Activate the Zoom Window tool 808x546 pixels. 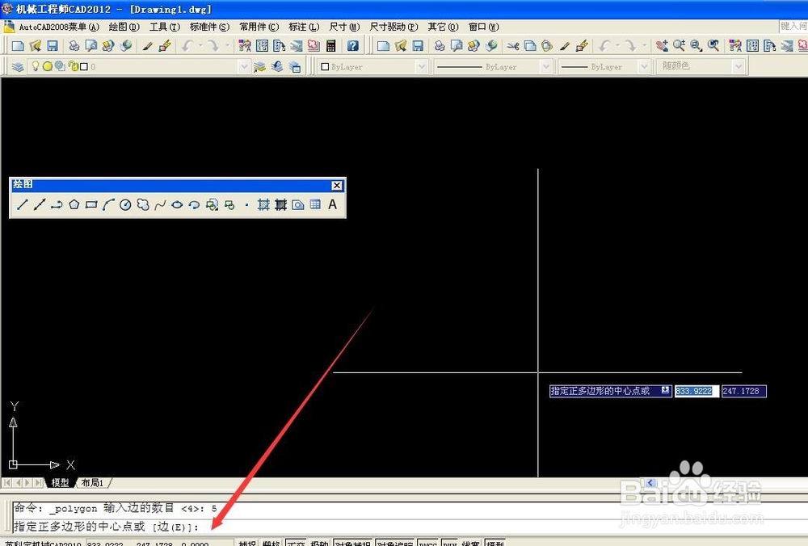(696, 46)
